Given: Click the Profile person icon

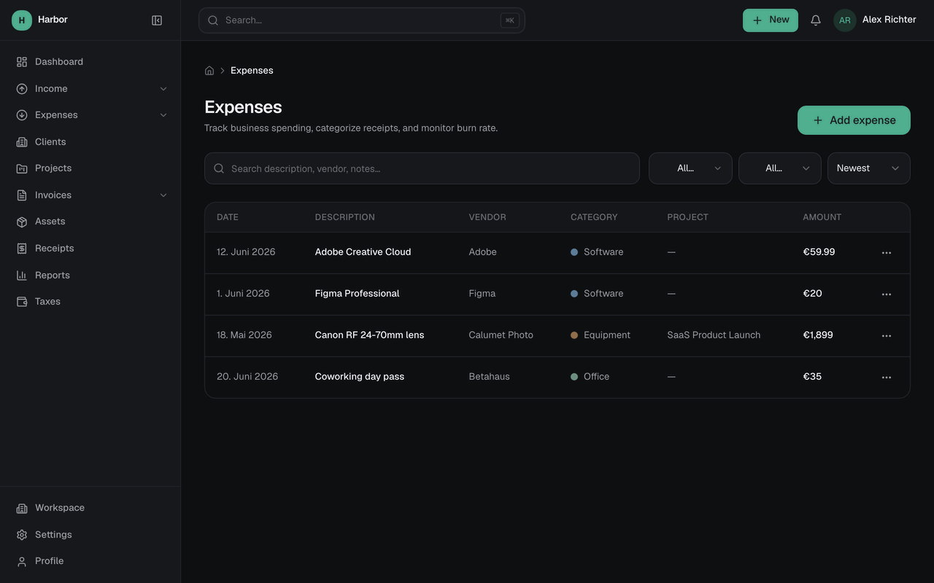Looking at the screenshot, I should click(22, 561).
